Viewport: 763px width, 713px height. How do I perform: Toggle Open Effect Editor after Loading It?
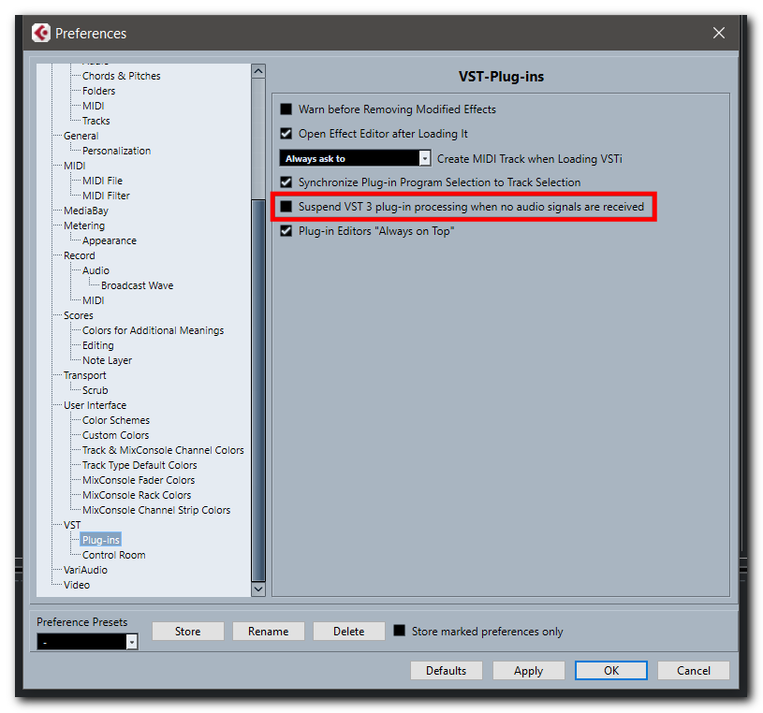pyautogui.click(x=286, y=134)
